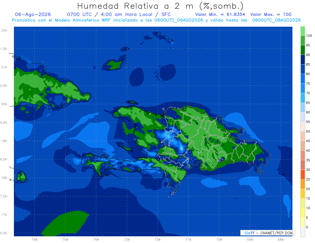Click the pale yellow colorbar segment between 0 and 5
This screenshot has width=315, height=243.
pyautogui.click(x=303, y=222)
